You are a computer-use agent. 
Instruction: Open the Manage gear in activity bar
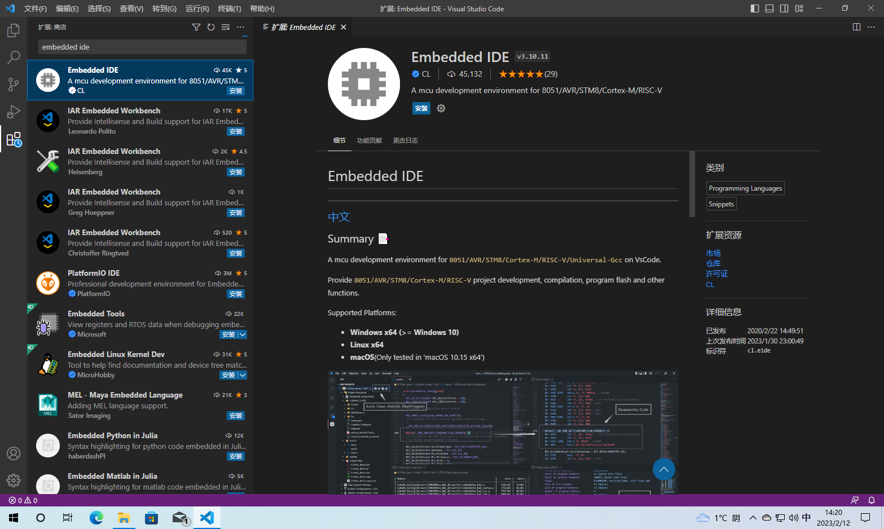[x=14, y=480]
